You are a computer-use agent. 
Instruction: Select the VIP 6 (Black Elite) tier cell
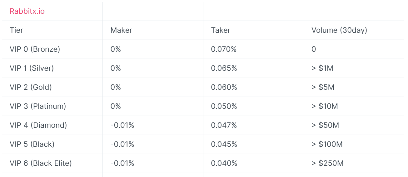coord(41,163)
